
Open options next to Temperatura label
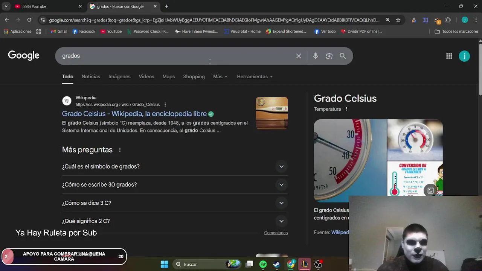(346, 109)
